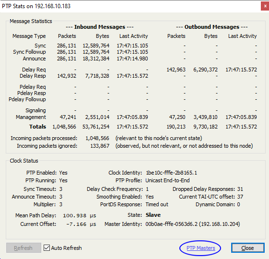Click the State value Slave
The image size is (269, 259).
click(153, 215)
